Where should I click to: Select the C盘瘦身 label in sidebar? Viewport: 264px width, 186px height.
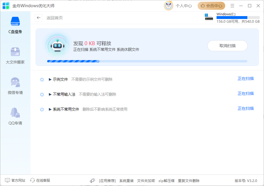coord(15,32)
